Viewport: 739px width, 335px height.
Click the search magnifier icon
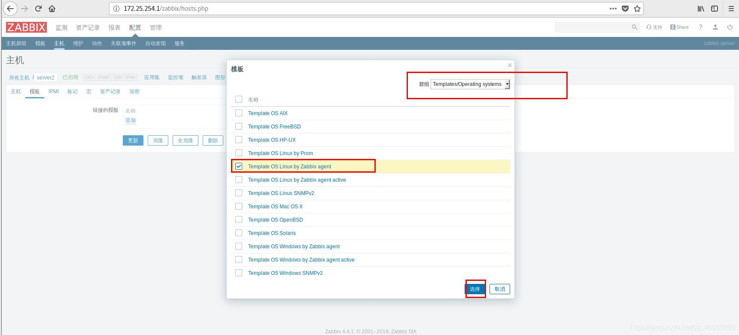pos(634,27)
